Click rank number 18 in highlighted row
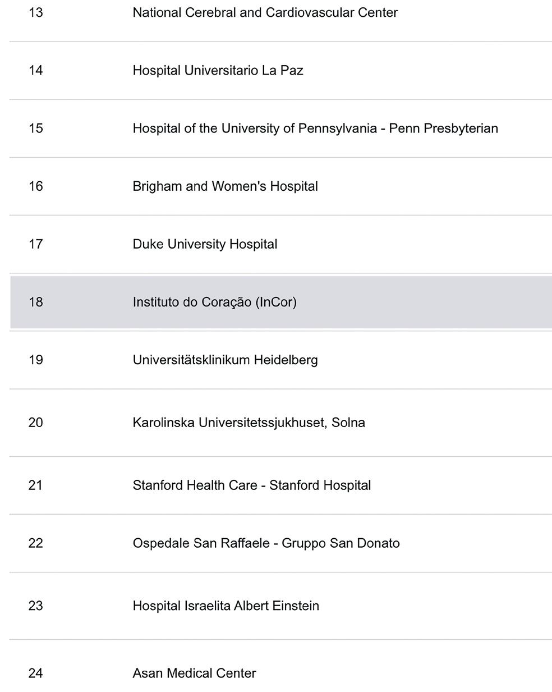 [x=35, y=302]
